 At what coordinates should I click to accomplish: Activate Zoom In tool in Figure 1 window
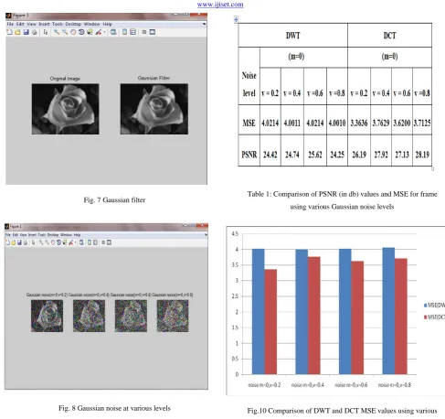[x=41, y=242]
